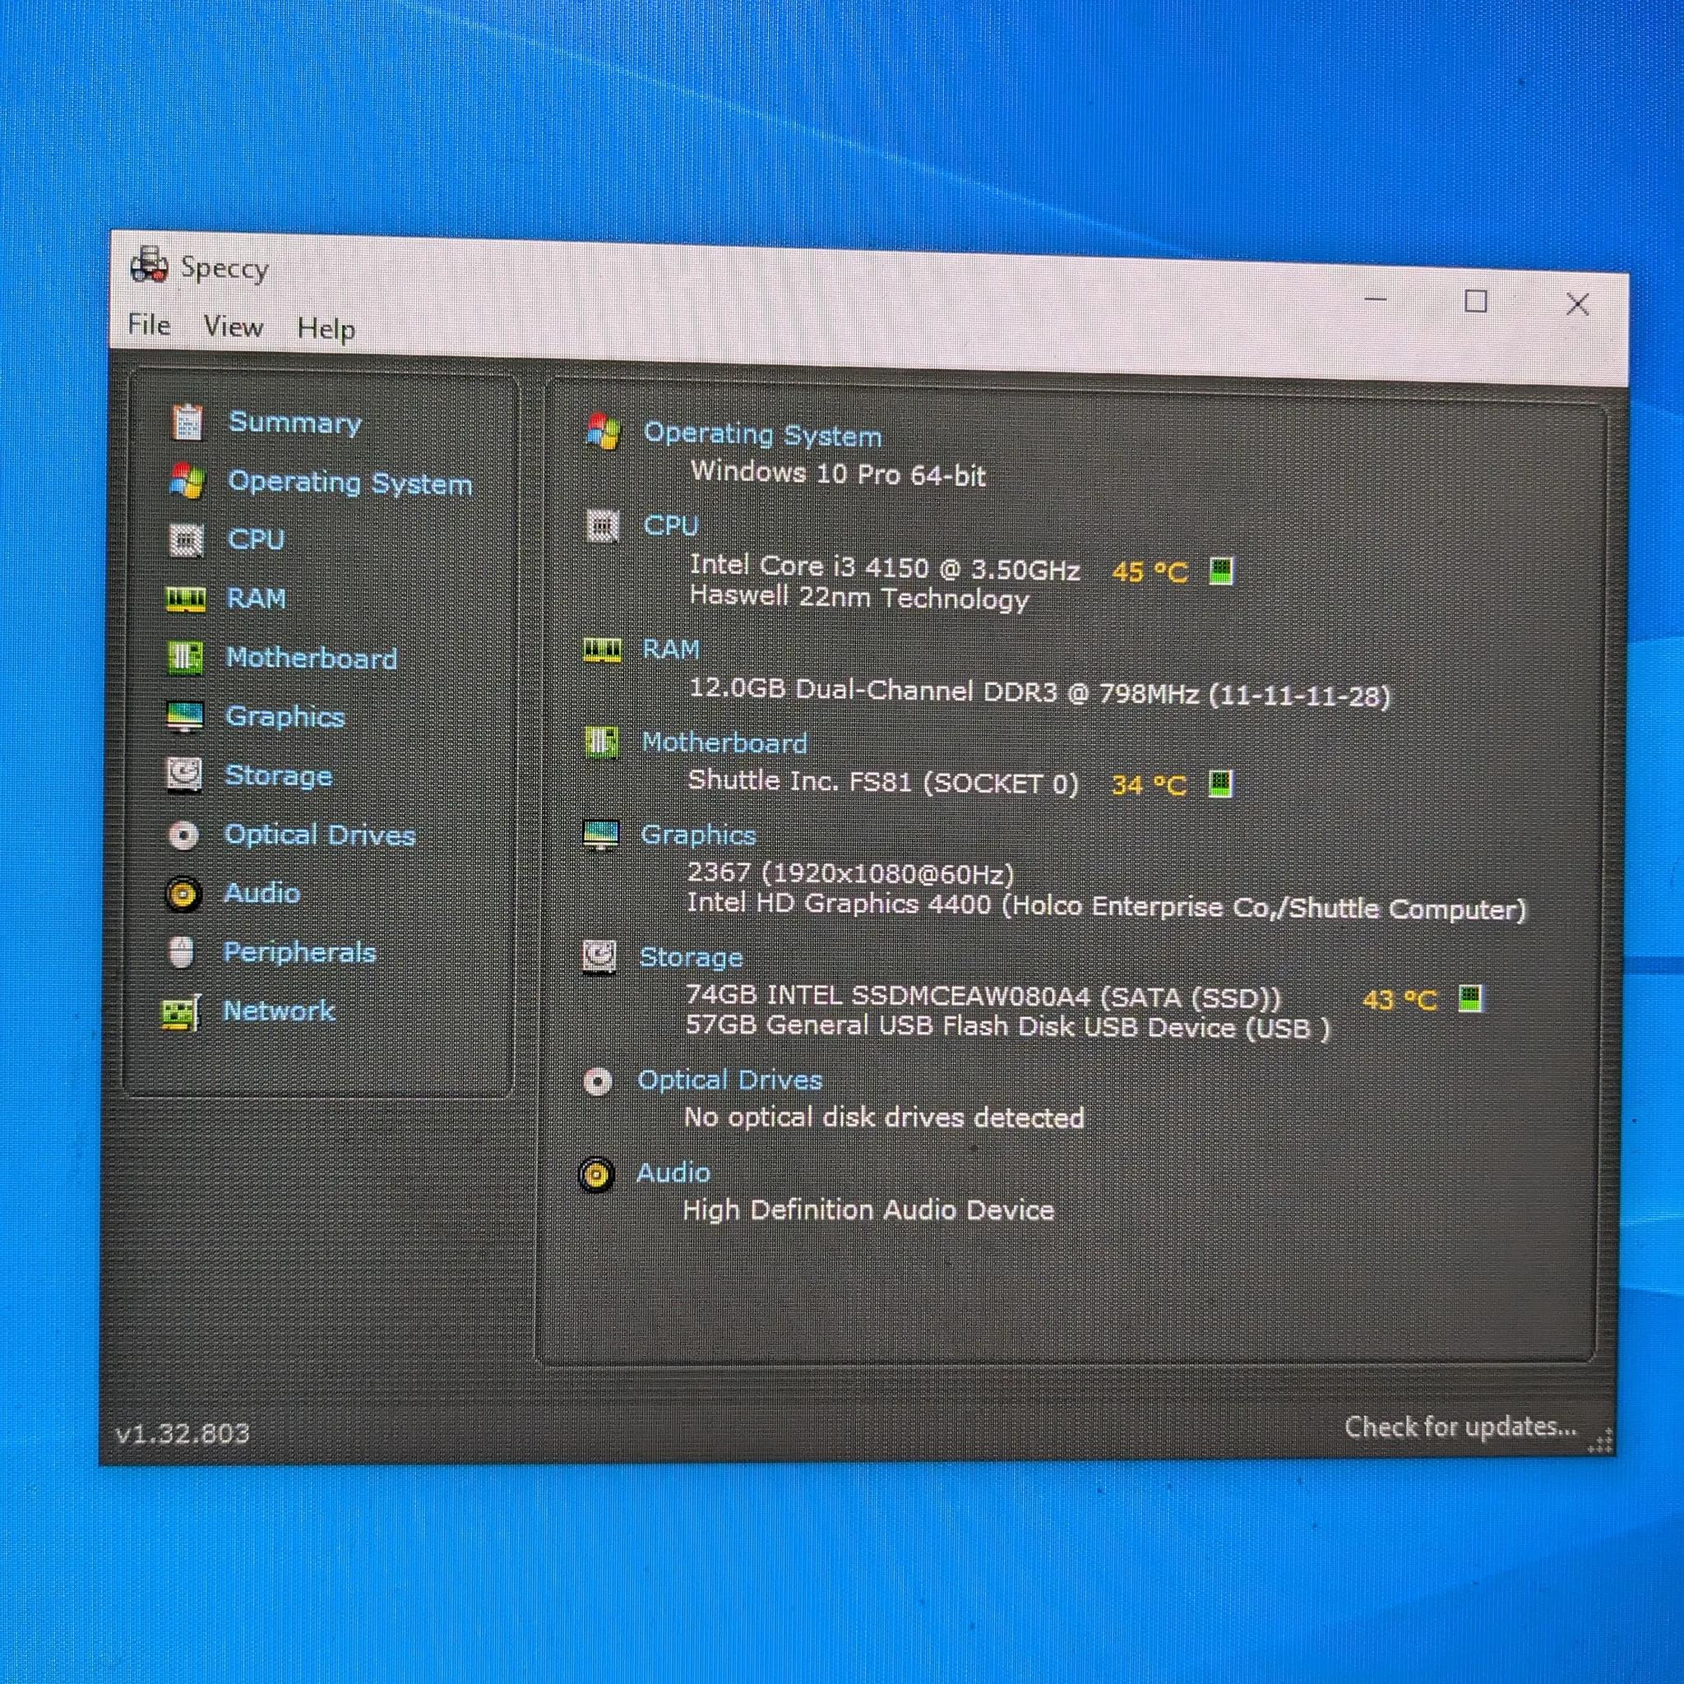The width and height of the screenshot is (1684, 1684).
Task: Click Check for updates link
Action: [1460, 1427]
